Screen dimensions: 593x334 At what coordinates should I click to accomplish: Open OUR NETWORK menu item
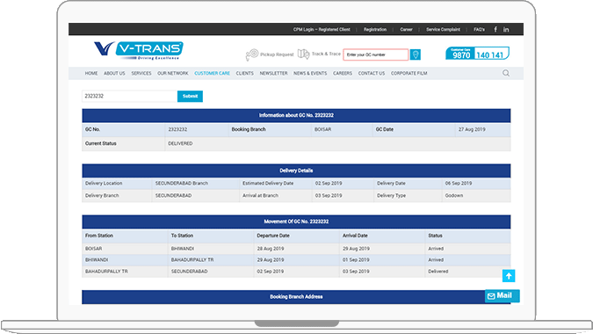click(173, 73)
